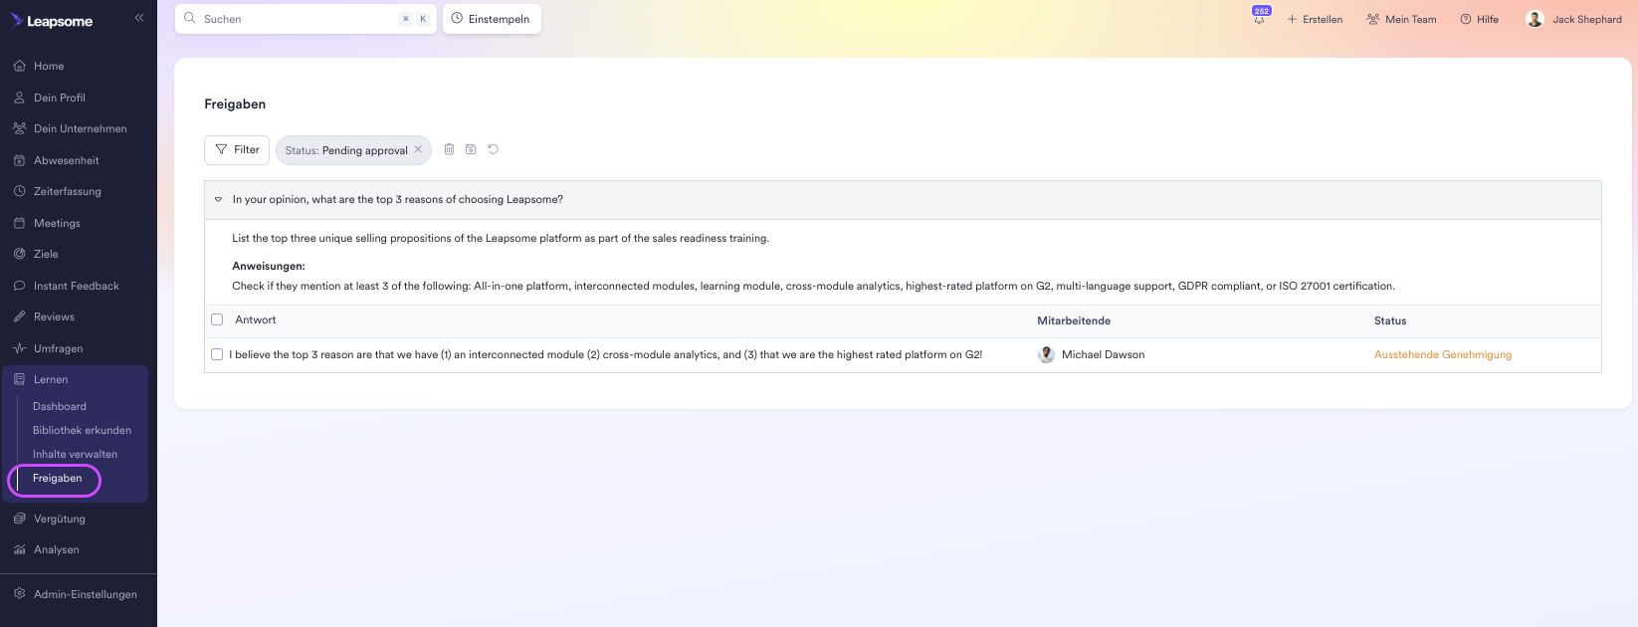
Task: Collapse the top 3 reasons question section
Action: coord(218,199)
